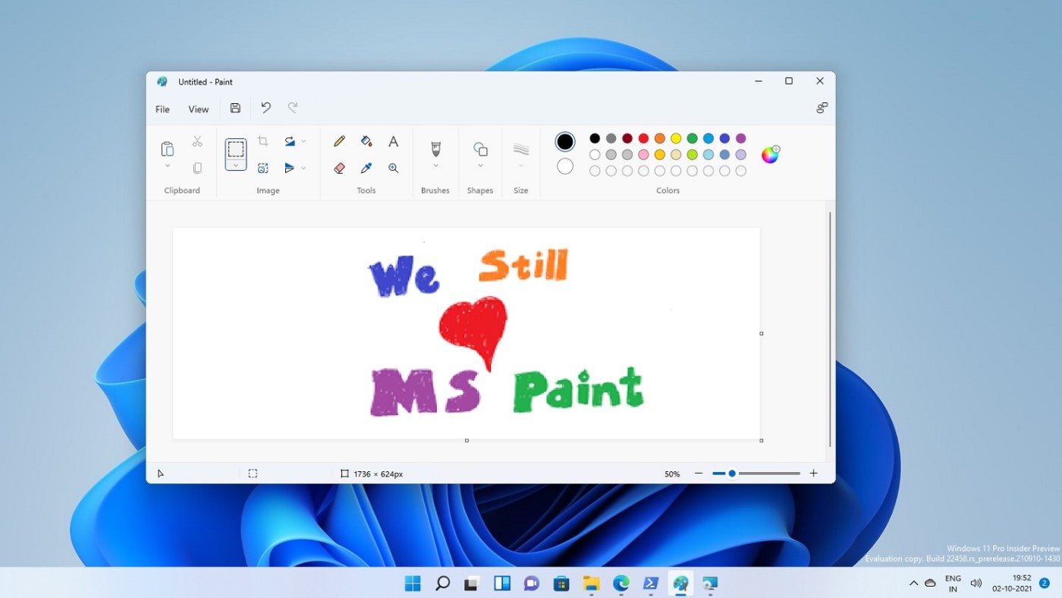Activate the Color 1 foreground swatch
This screenshot has width=1062, height=598.
[x=564, y=141]
